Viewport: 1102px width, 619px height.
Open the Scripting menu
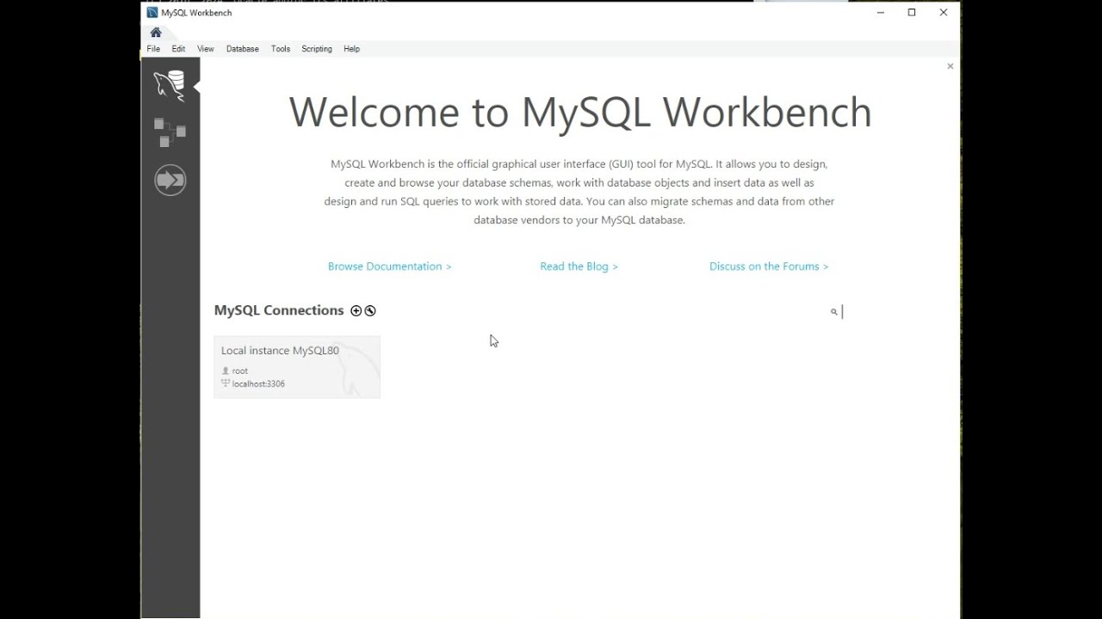point(316,49)
